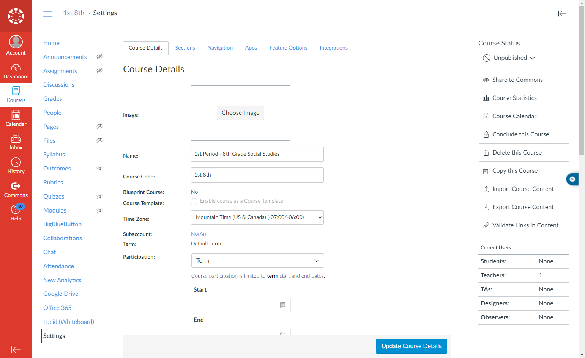Viewport: 585px width, 358px height.
Task: Open the Canvas logo home
Action: (16, 16)
